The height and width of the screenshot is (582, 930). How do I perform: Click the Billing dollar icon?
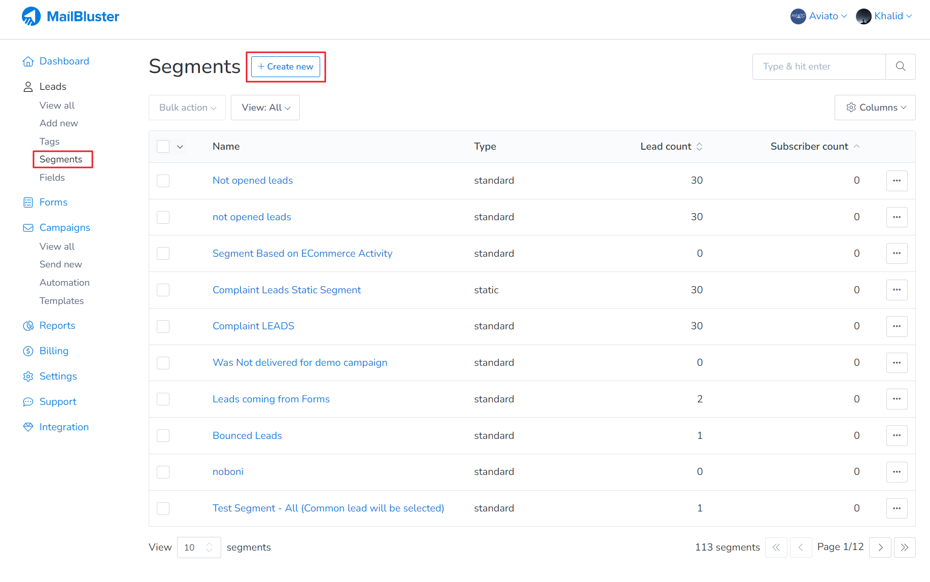click(28, 351)
